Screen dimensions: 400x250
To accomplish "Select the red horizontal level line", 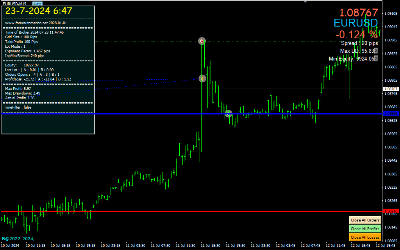I will click(156, 211).
